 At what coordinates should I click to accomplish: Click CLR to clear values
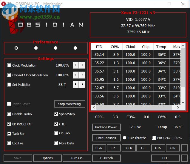tap(173, 148)
